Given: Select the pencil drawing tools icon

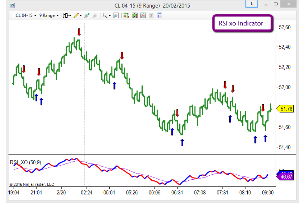Looking at the screenshot, I should pyautogui.click(x=76, y=16).
